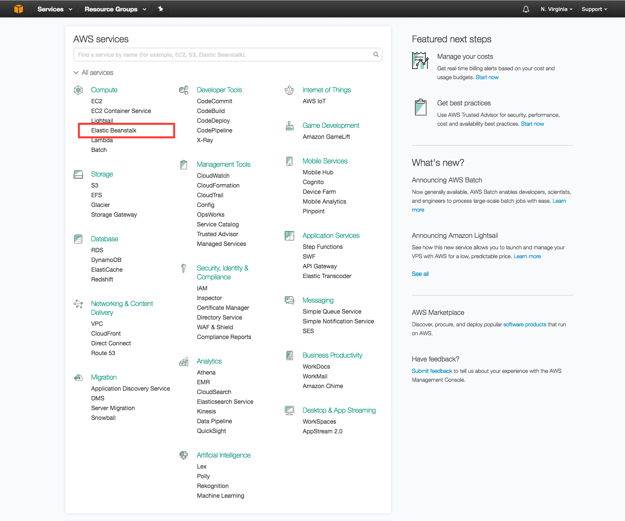The width and height of the screenshot is (625, 521).
Task: Click the search magnifier icon
Action: 376,54
